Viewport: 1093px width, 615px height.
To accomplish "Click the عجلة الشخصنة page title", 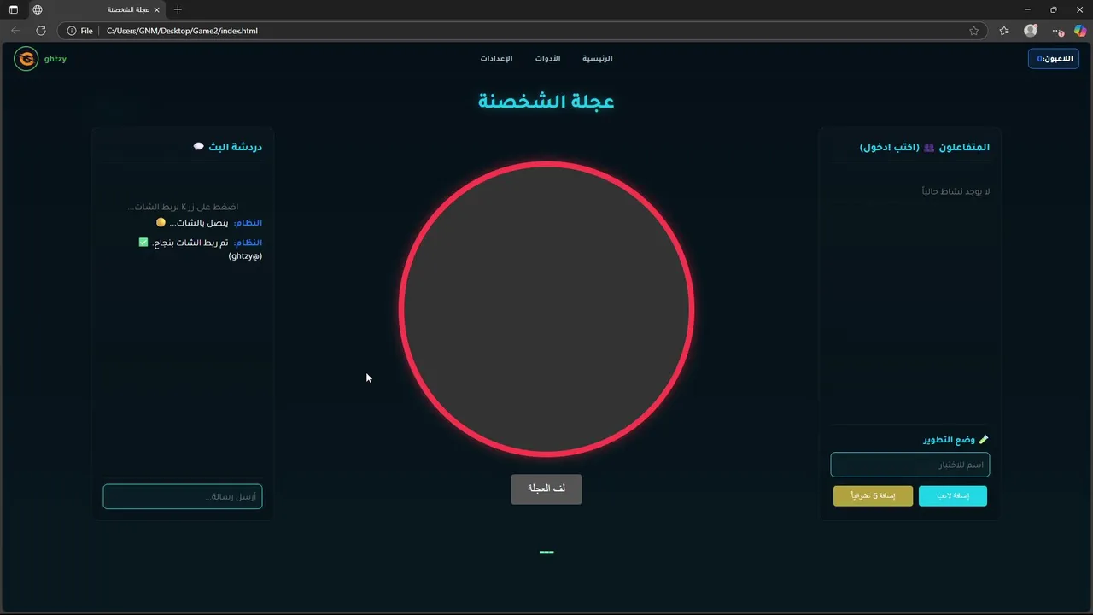I will [x=546, y=101].
